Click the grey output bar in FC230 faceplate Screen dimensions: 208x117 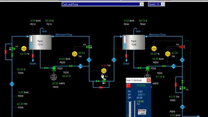130,109
